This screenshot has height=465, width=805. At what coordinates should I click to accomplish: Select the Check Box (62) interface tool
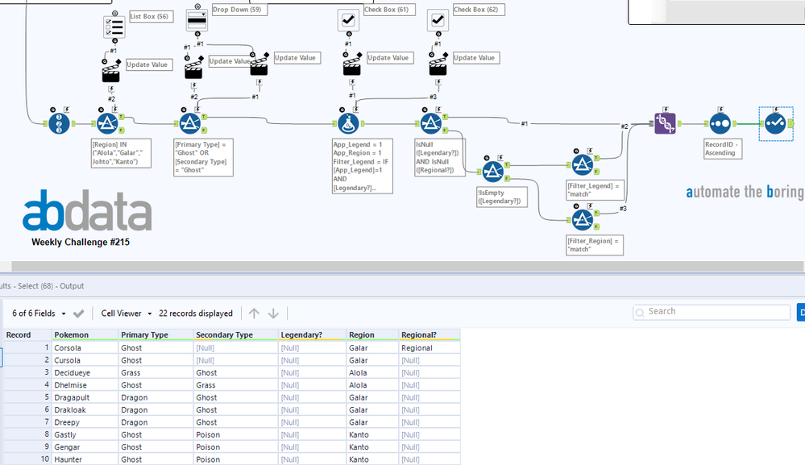(438, 20)
